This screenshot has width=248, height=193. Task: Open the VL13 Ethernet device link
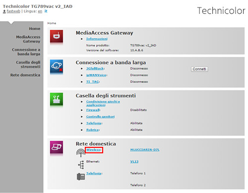134,162
